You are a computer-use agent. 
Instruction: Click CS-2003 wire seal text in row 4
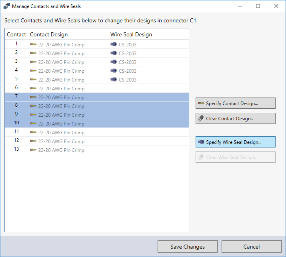tap(128, 71)
